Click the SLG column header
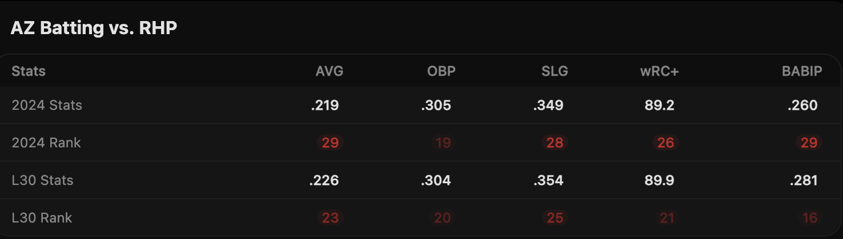 click(555, 71)
